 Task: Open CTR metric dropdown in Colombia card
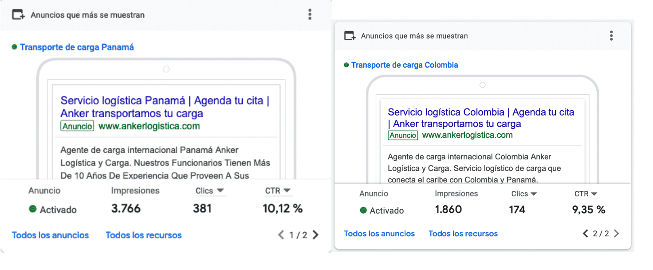pos(586,194)
